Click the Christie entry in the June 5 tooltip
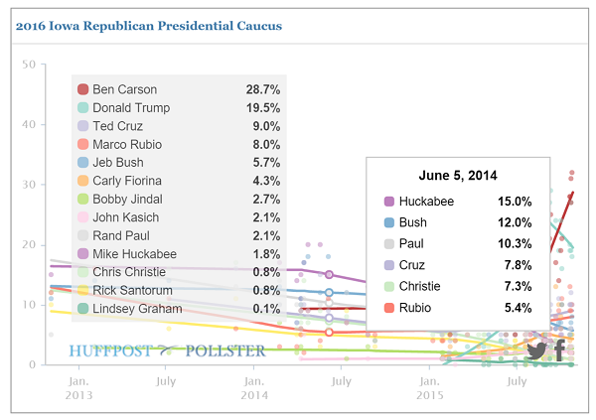Image resolution: width=596 pixels, height=420 pixels. (458, 286)
